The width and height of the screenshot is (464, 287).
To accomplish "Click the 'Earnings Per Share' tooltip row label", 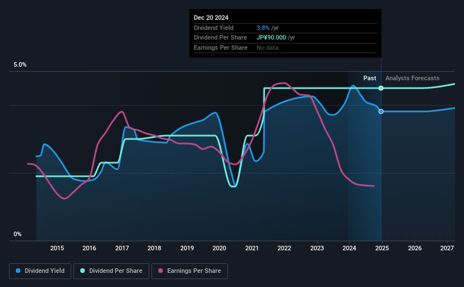I will [220, 47].
